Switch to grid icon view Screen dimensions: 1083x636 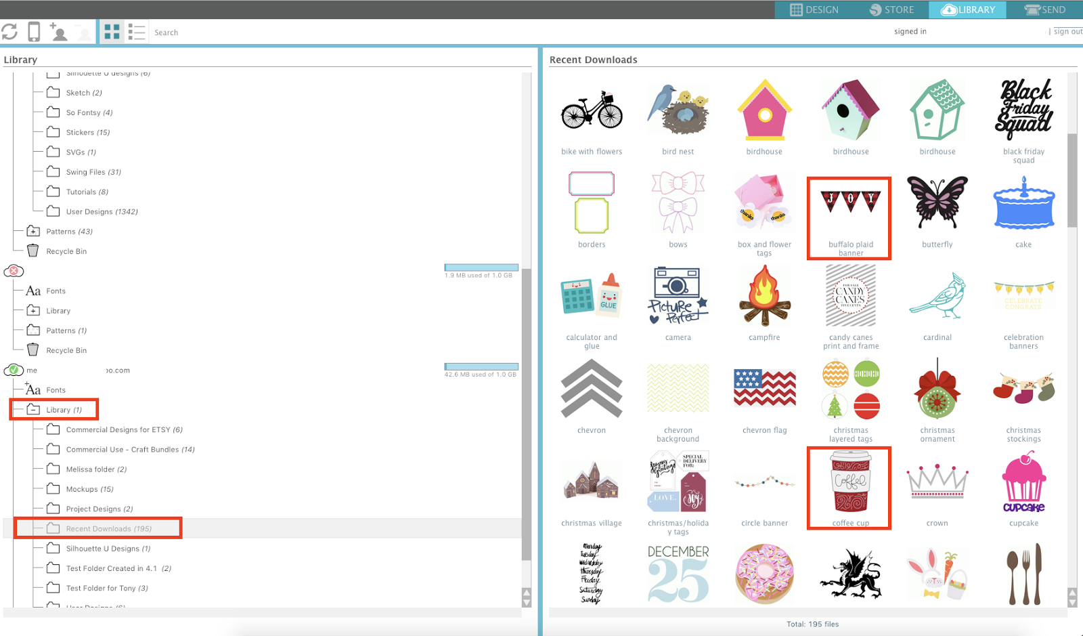tap(112, 32)
